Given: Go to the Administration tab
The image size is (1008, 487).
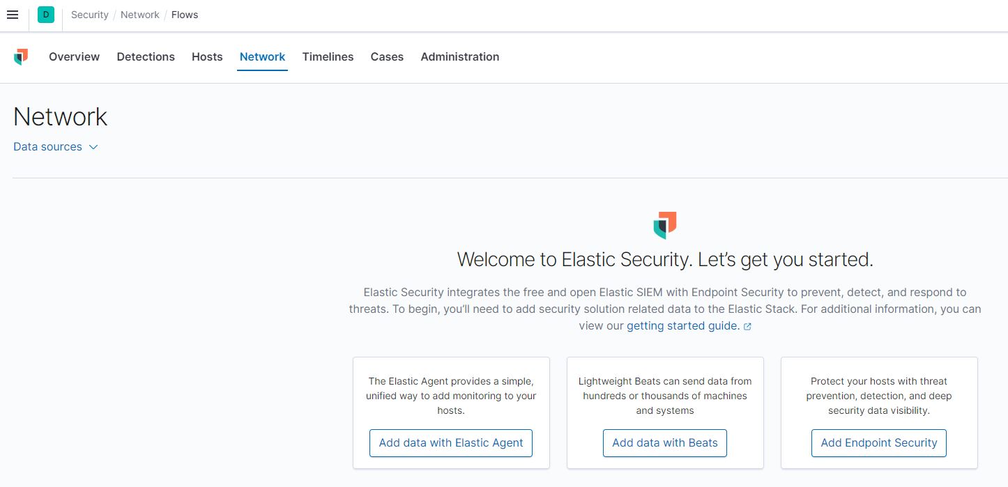Looking at the screenshot, I should [x=459, y=56].
